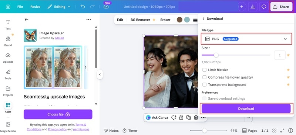Open the Uploads sidebar tab
This screenshot has width=296, height=135.
pos(8,58)
